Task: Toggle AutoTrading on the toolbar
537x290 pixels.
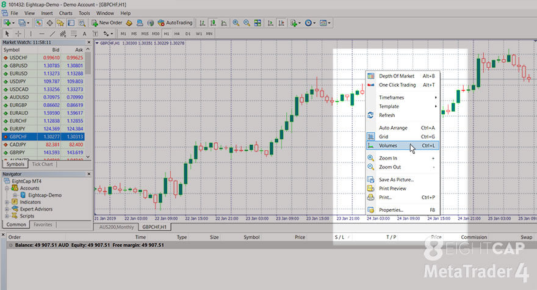Action: point(175,23)
